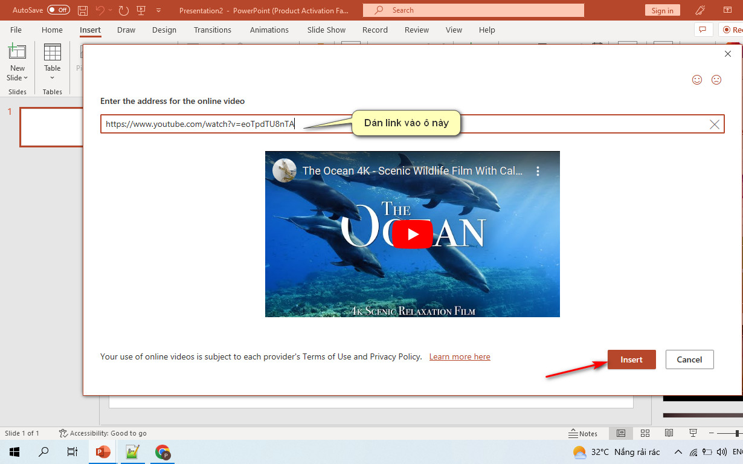
Task: Click the smiley face feedback icon
Action: (x=697, y=80)
